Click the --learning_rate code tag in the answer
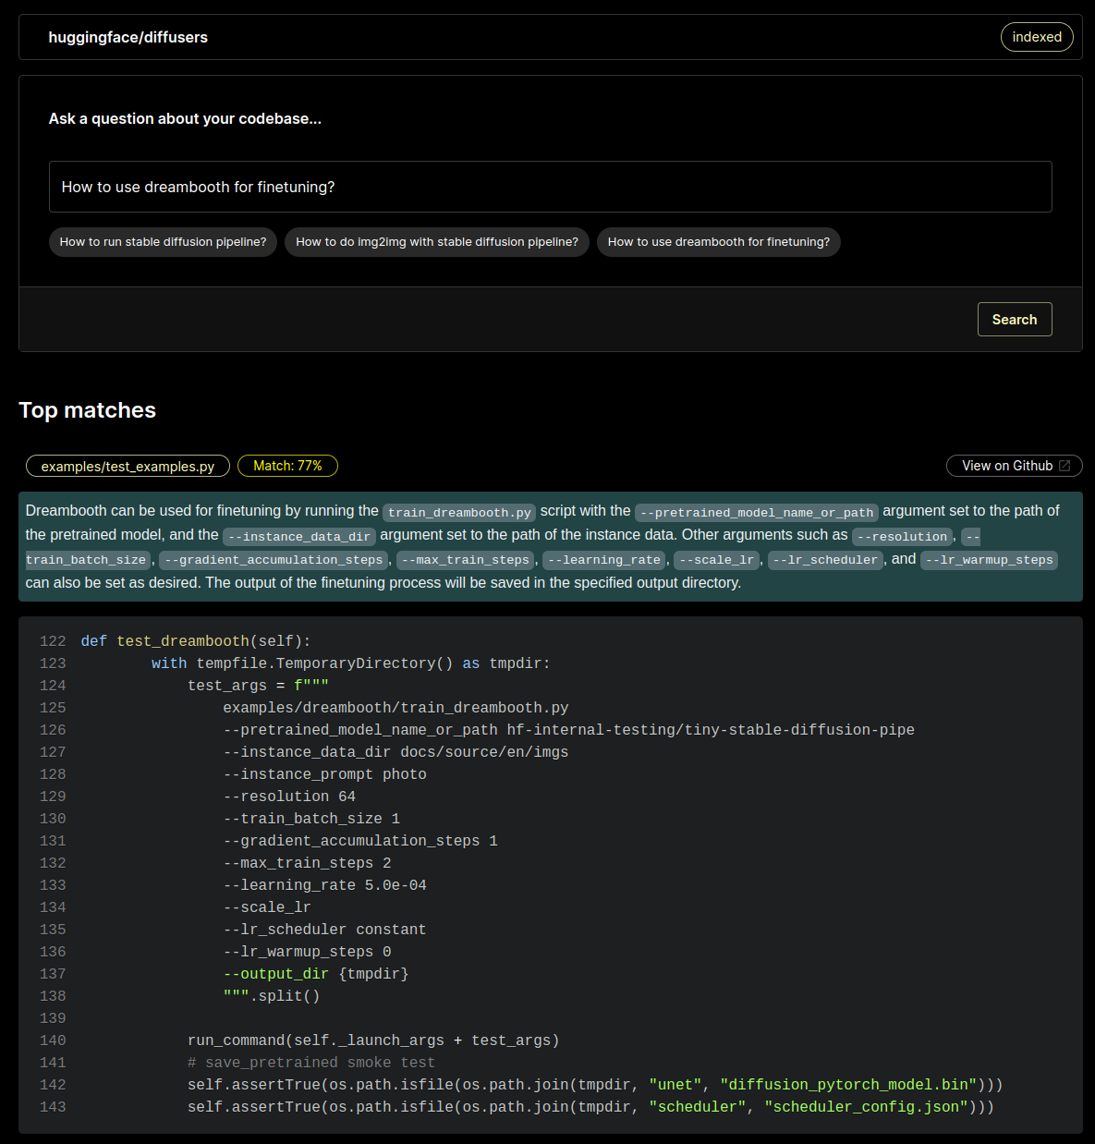 pyautogui.click(x=603, y=560)
